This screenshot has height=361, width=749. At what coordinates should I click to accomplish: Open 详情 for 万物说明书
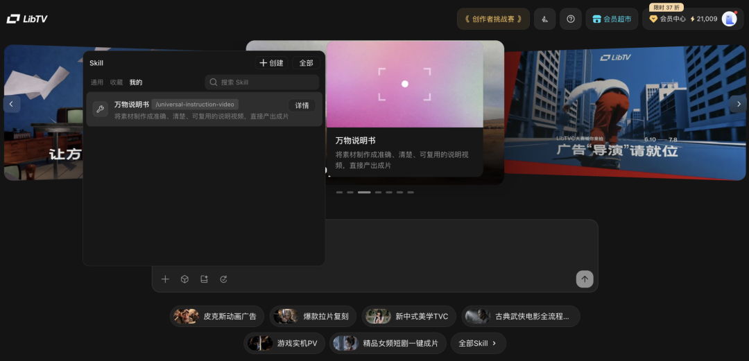pos(302,105)
